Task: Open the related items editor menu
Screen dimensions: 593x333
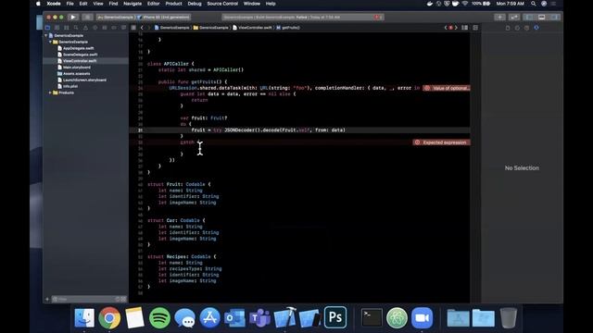Action: (133, 28)
